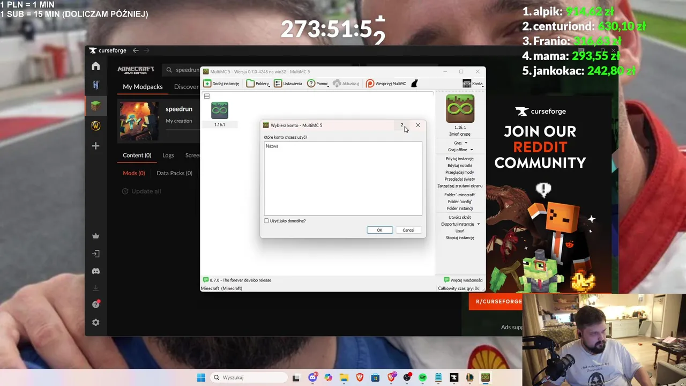Click Edytuj instancję
This screenshot has height=386, width=686.
[x=460, y=159]
